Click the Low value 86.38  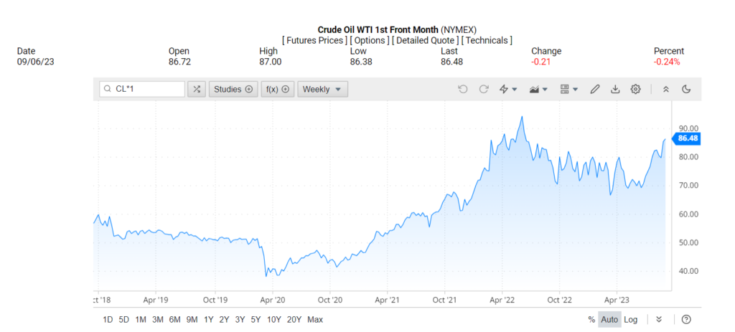(361, 62)
